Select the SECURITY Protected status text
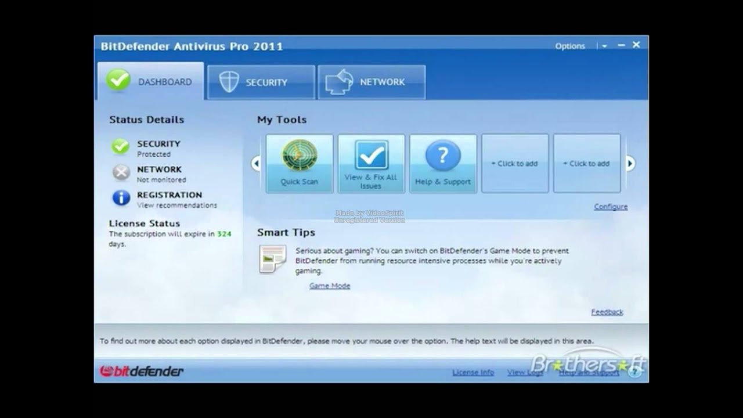The height and width of the screenshot is (418, 743). point(158,148)
